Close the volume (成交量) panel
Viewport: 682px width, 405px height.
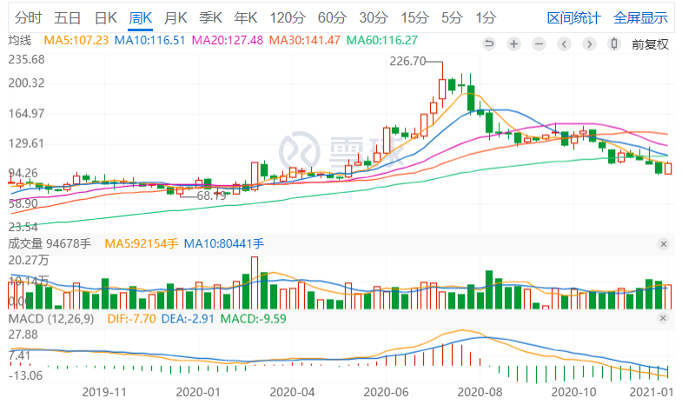[663, 244]
